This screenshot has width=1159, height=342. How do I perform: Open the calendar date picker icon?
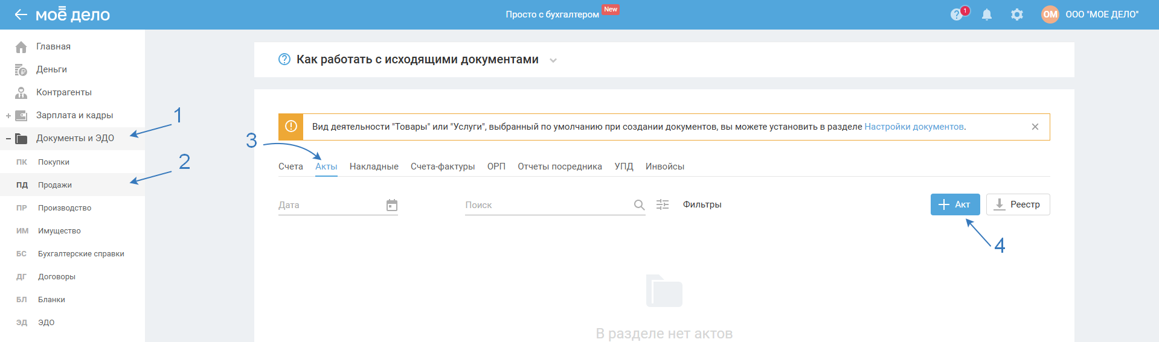392,205
